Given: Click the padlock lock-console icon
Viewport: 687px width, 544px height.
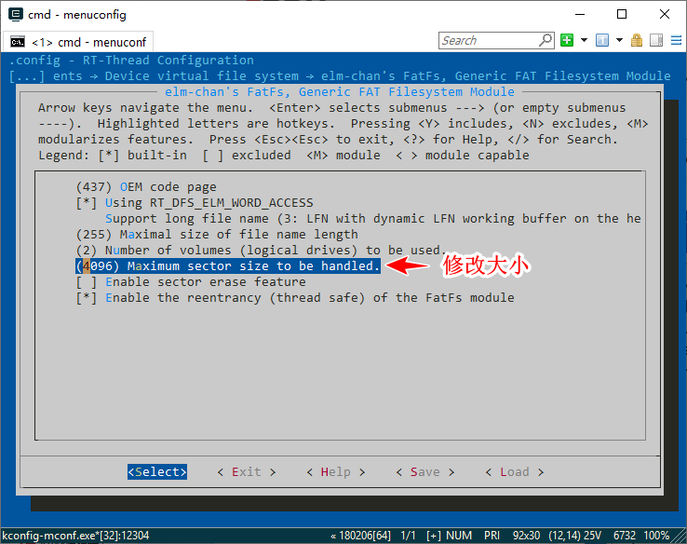Looking at the screenshot, I should (637, 40).
